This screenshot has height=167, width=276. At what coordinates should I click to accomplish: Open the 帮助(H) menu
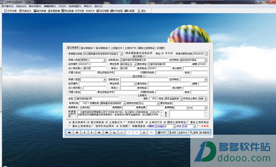tap(88, 6)
